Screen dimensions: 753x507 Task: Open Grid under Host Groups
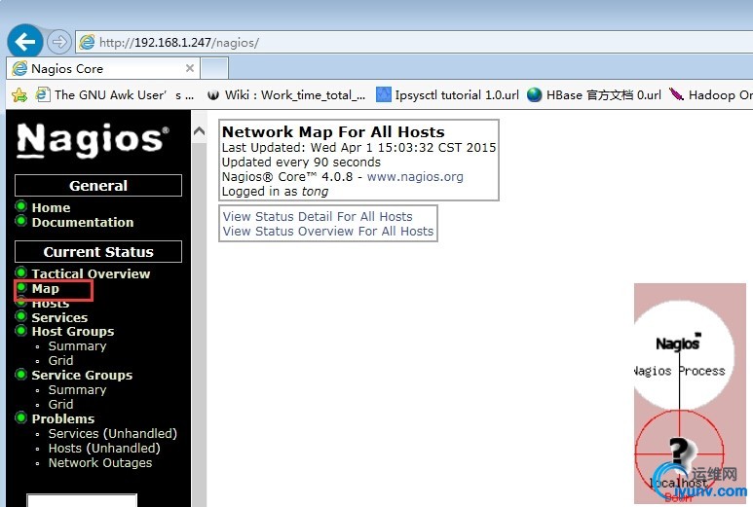coord(61,360)
